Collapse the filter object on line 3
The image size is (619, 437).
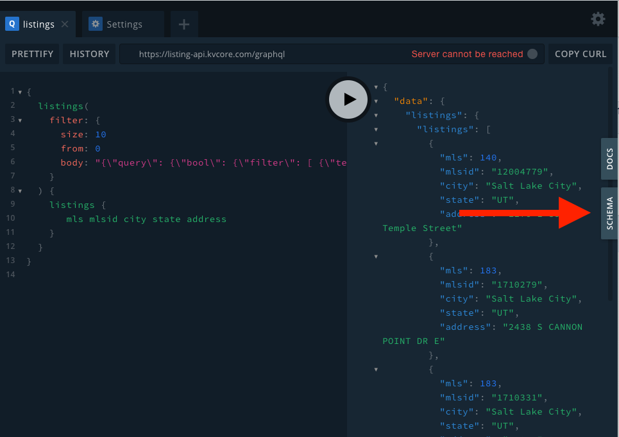[19, 119]
